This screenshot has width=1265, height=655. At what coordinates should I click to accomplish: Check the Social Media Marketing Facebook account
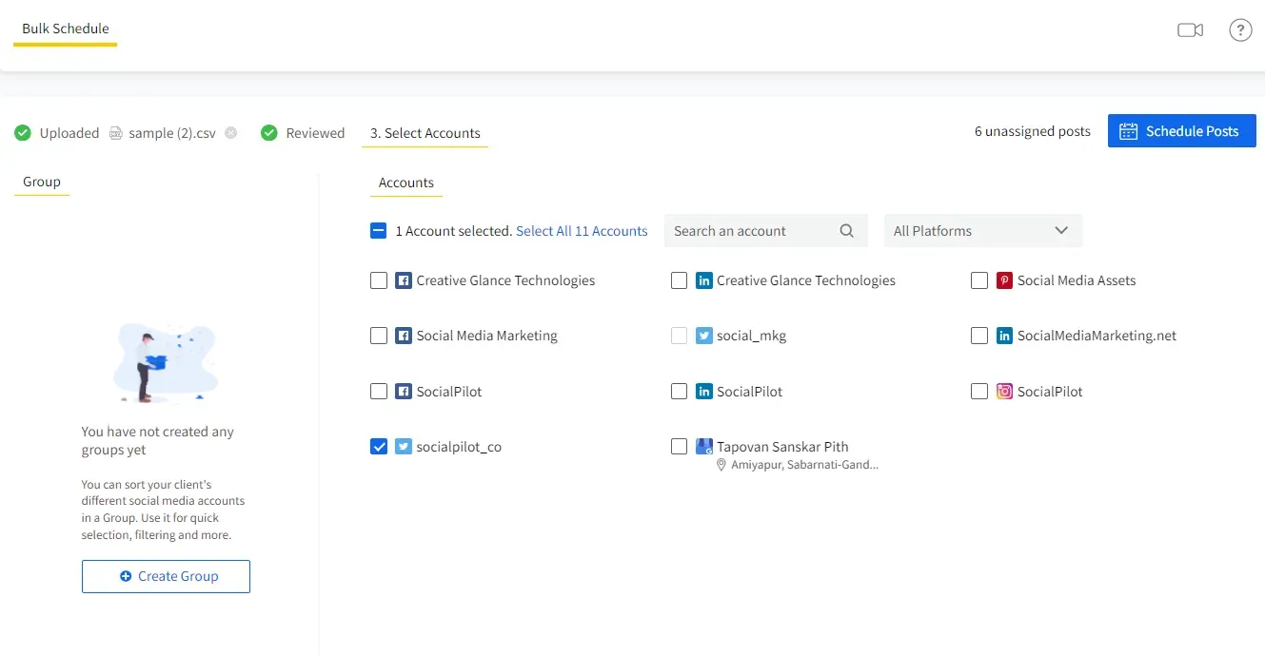[x=379, y=336]
